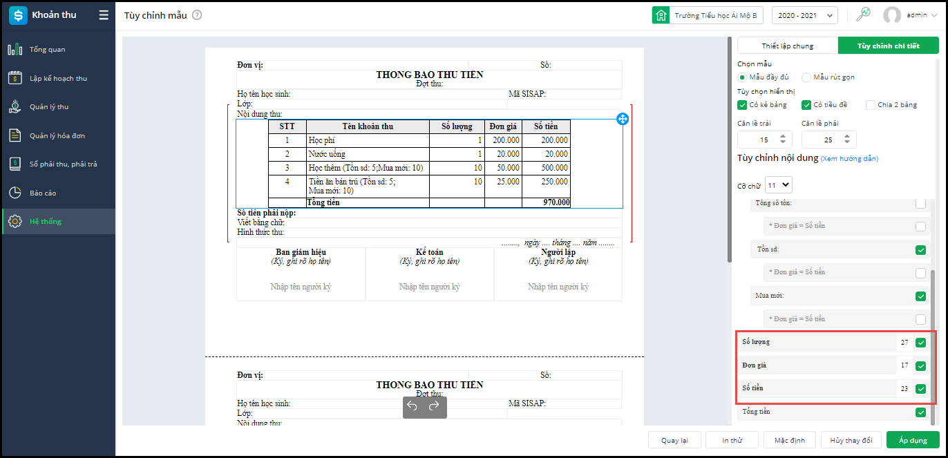Open Quản lý thu menu item
Viewport: 948px width, 458px height.
pyautogui.click(x=58, y=107)
